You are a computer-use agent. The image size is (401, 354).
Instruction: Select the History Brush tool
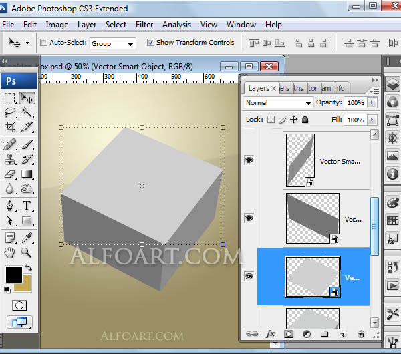27,159
